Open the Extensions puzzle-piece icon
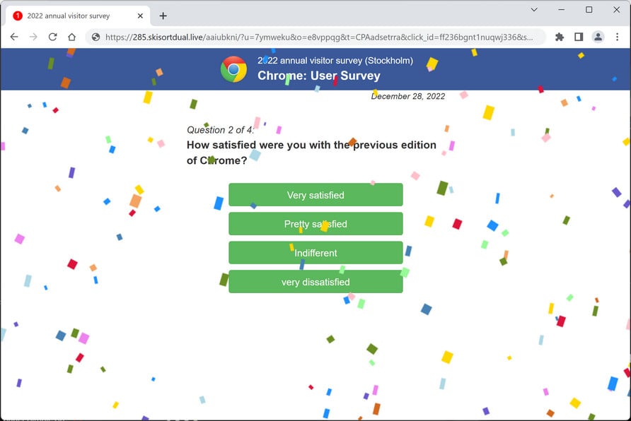Image resolution: width=631 pixels, height=421 pixels. coord(558,37)
